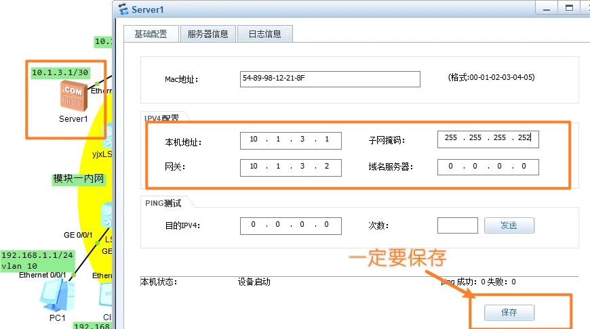Click the 本机地址 IP address field

(290, 139)
